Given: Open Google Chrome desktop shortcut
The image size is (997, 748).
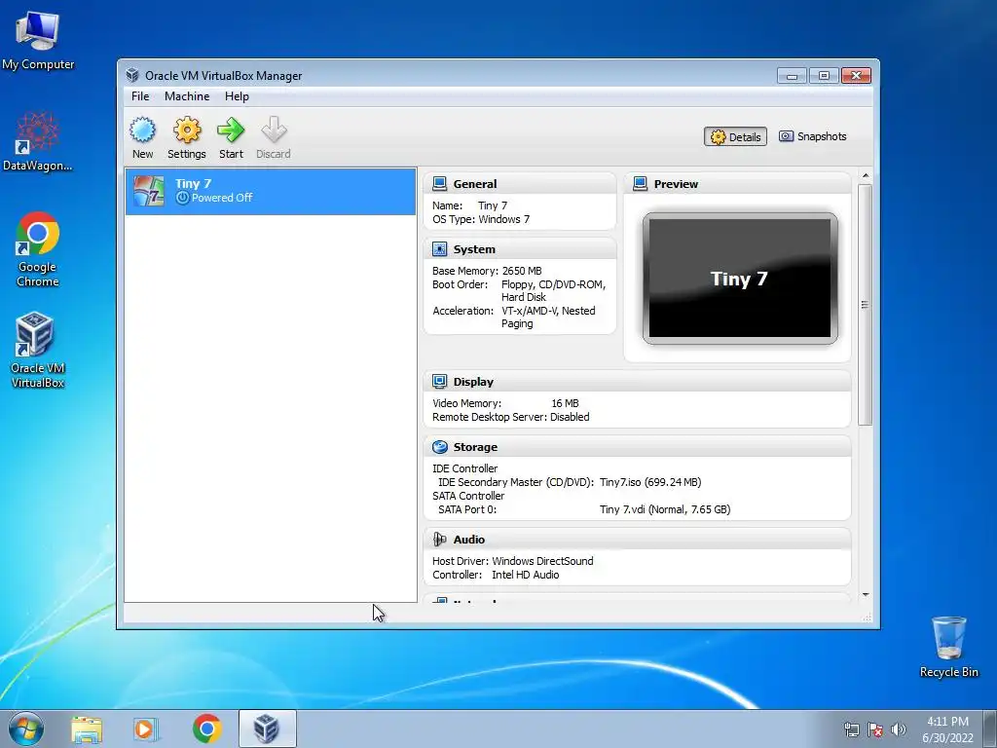Looking at the screenshot, I should (x=38, y=249).
